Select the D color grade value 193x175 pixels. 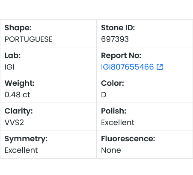(x=104, y=95)
